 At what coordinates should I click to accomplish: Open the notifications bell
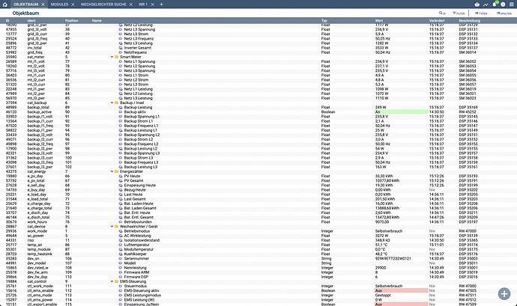click(495, 4)
